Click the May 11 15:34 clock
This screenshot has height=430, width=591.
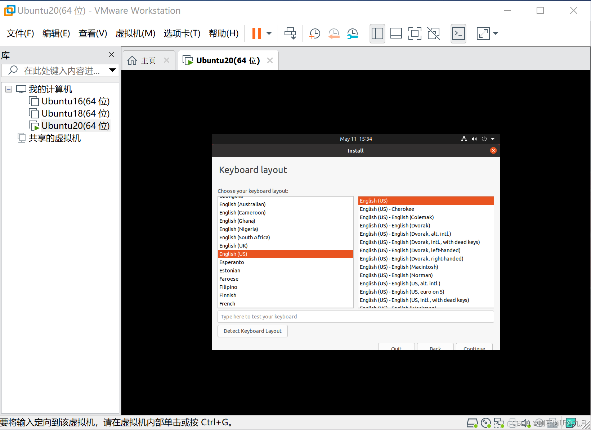[356, 139]
